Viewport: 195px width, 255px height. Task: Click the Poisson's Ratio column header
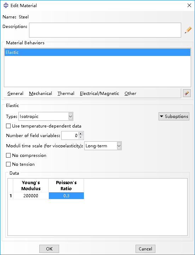coord(66,186)
